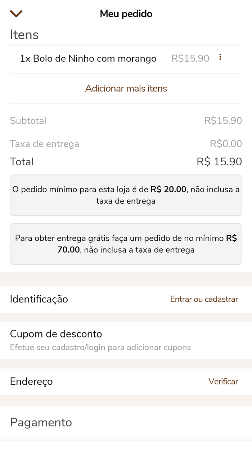Screen dimensions: 252x449
Task: Open the item options kebab menu
Action: 220,57
